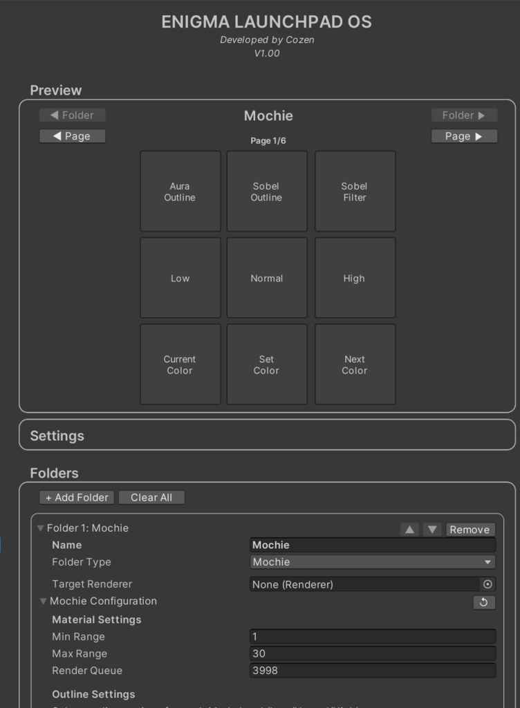This screenshot has width=520, height=708.
Task: Click the Current Color pad
Action: [x=180, y=364]
